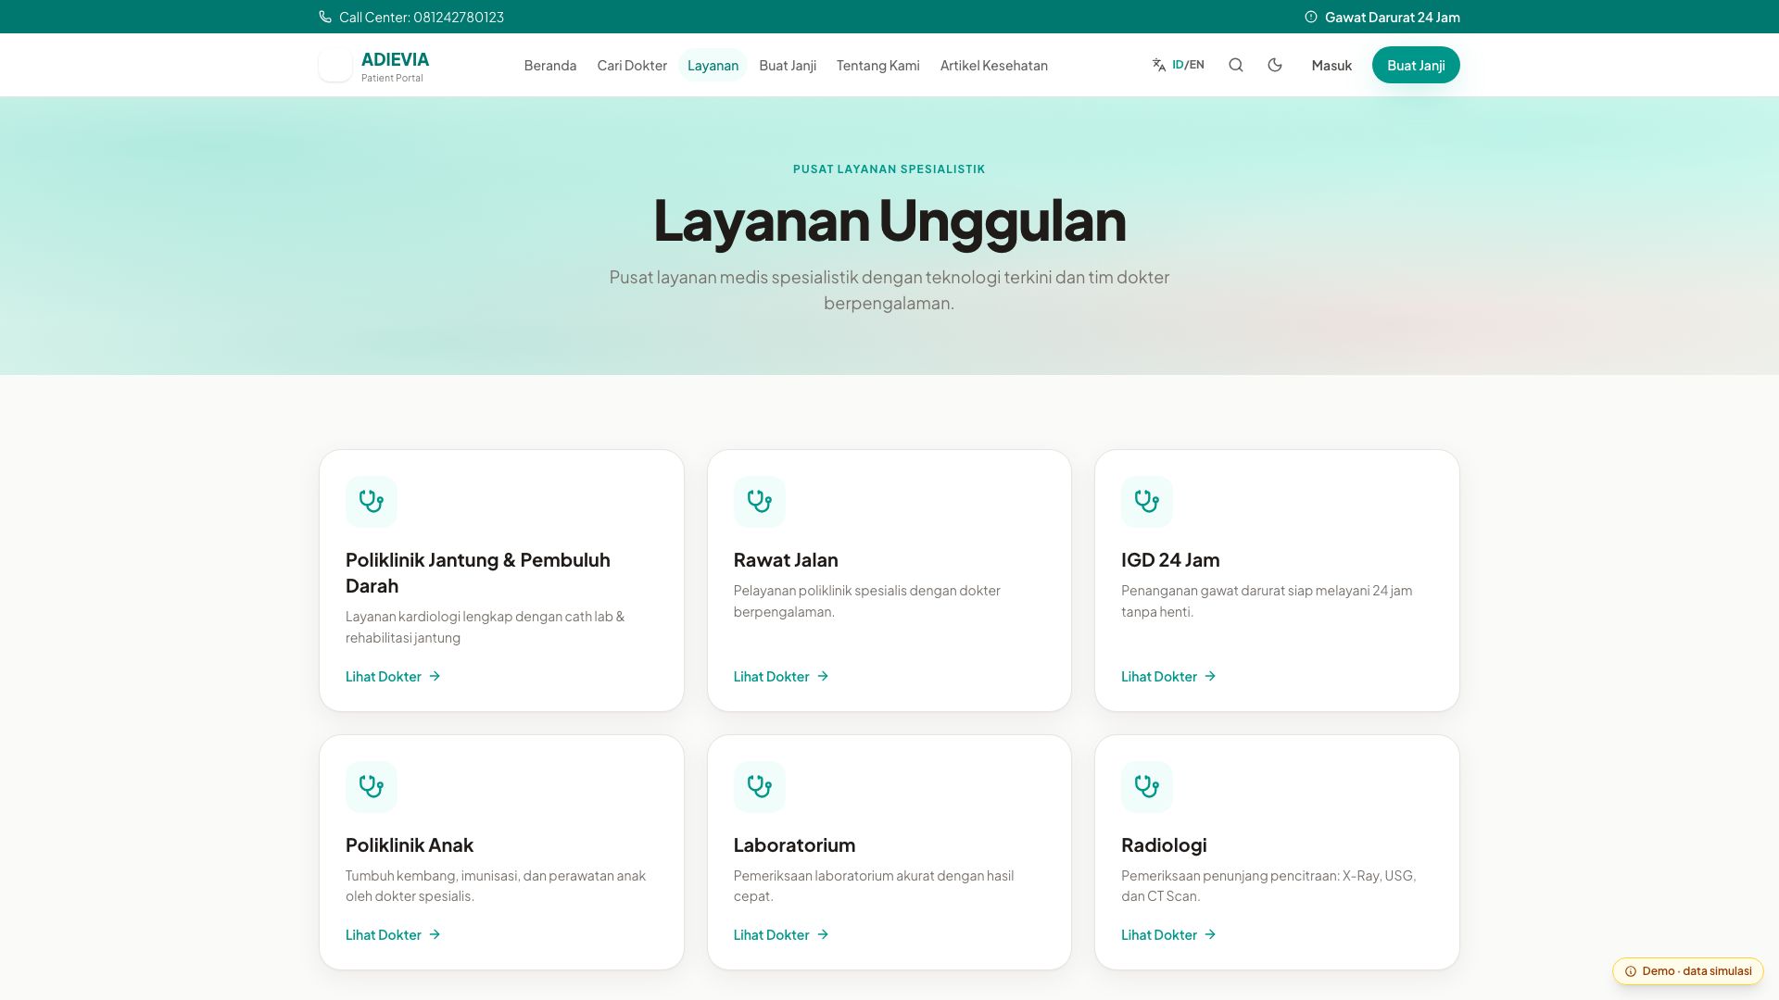Click the clock icon beside Gawat Darurat
Screen dimensions: 1779x1000
click(1311, 17)
